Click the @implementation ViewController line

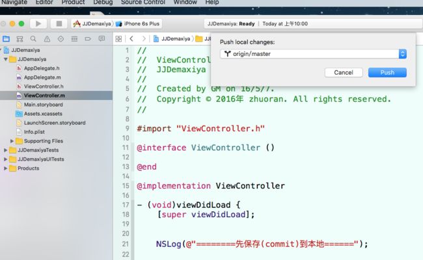(211, 186)
